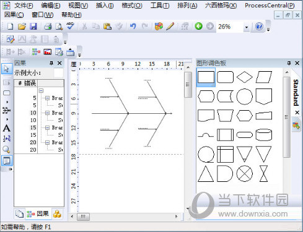Close the 图形调色板 panel
Screen dimensions: 303x232
[297, 63]
